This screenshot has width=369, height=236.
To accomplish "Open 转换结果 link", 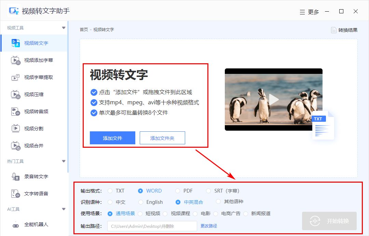I will coord(348,30).
